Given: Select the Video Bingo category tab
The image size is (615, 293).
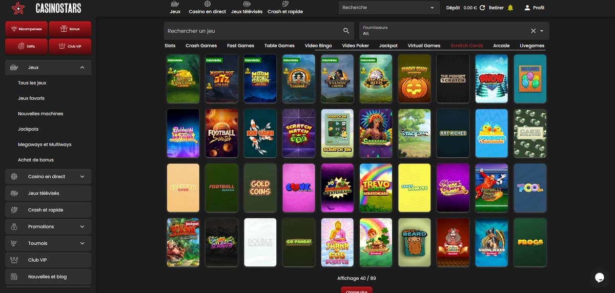Looking at the screenshot, I should [x=318, y=46].
